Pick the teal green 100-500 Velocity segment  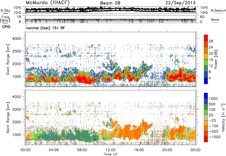click(x=206, y=107)
